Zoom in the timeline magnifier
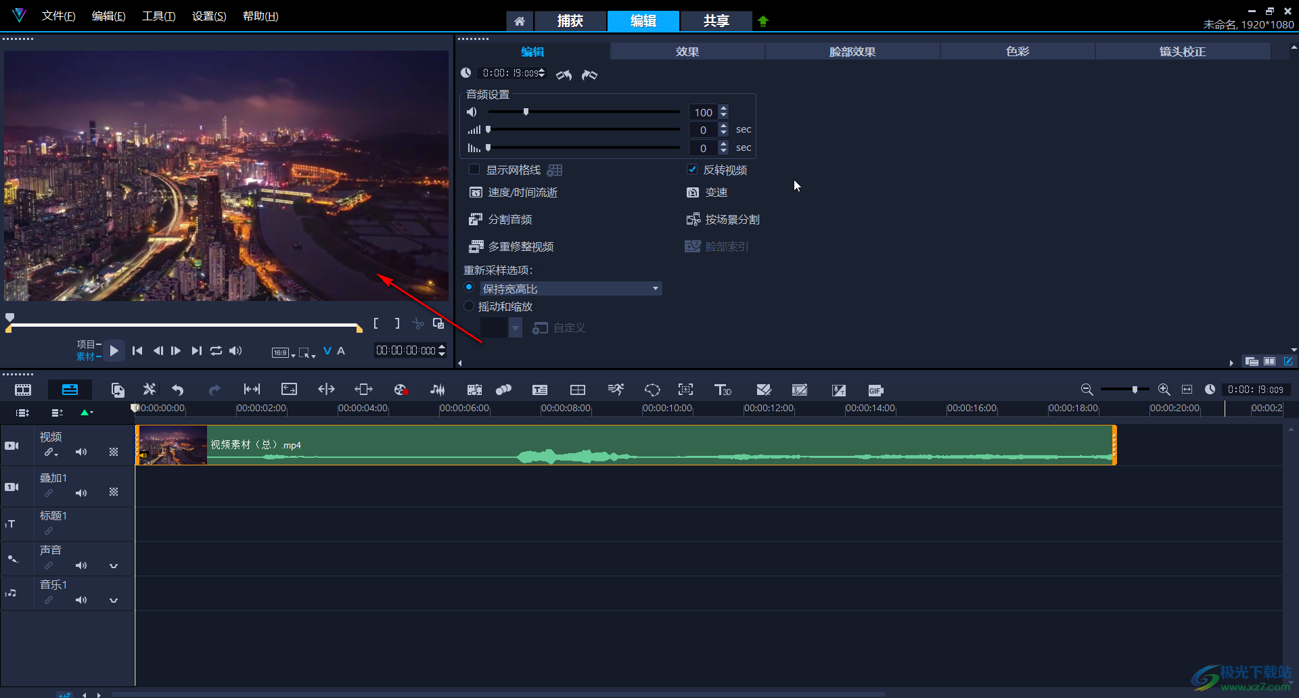 [x=1164, y=389]
